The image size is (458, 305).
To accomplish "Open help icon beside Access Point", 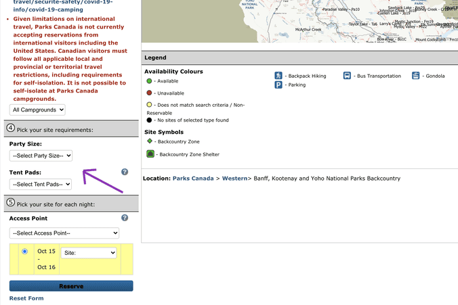I will [125, 218].
